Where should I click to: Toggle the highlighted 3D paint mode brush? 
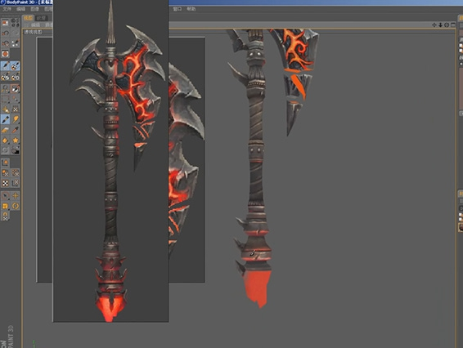(5, 65)
